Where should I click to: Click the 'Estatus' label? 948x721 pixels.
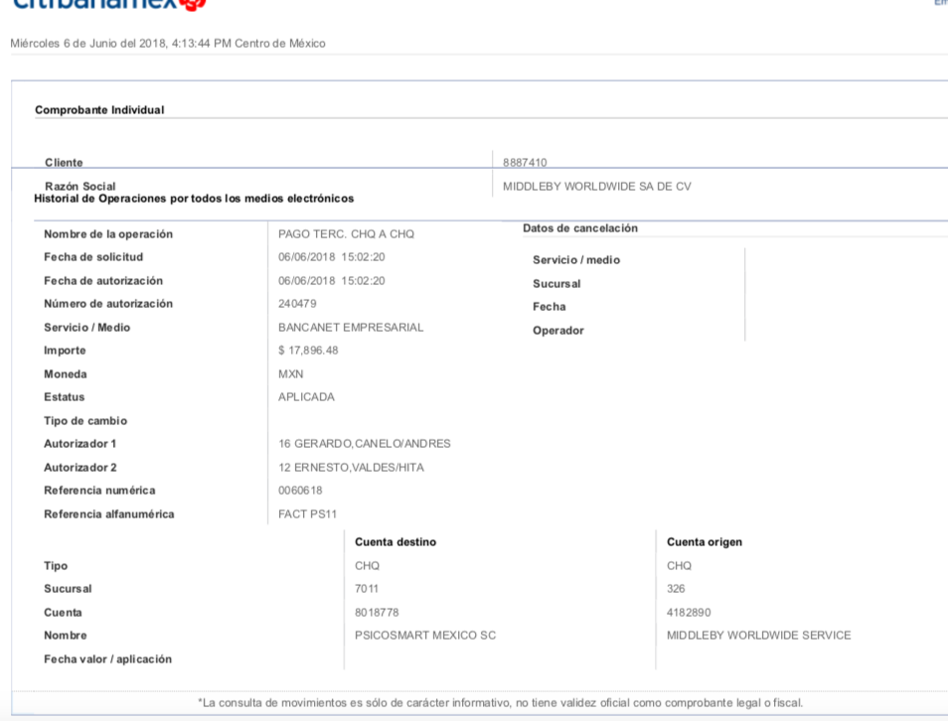(x=64, y=397)
